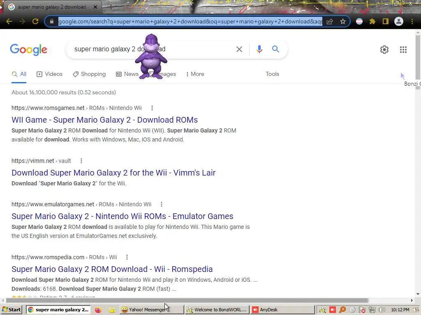Open options for emulatorgames.net result
421x315 pixels.
point(161,204)
